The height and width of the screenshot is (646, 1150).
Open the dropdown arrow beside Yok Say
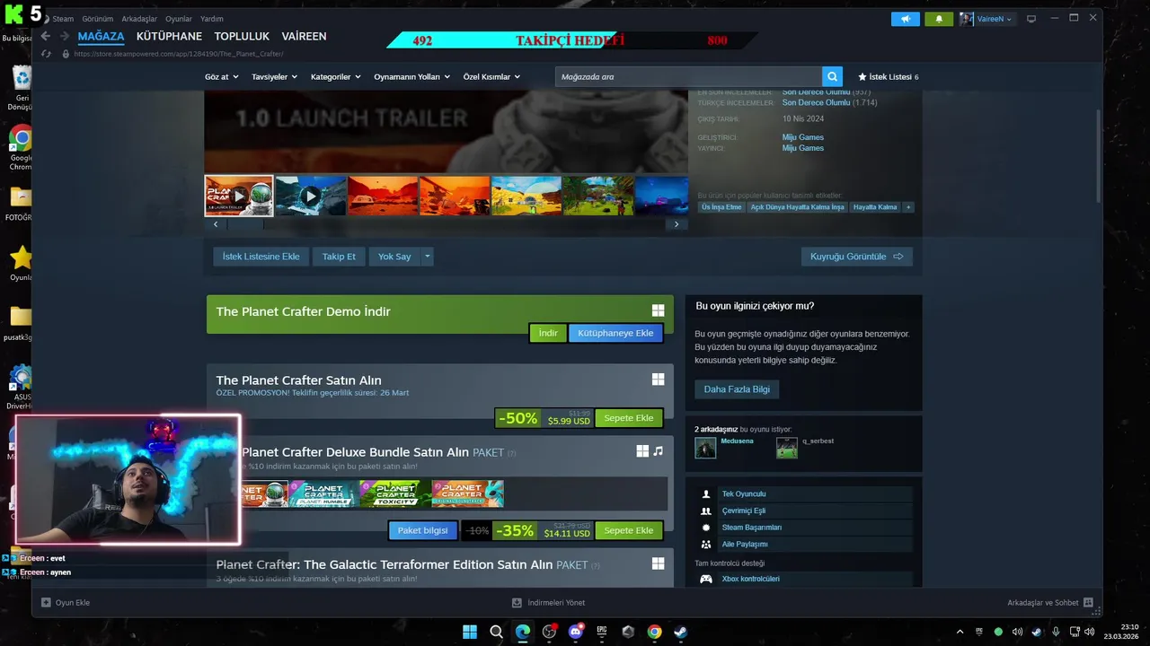[428, 257]
